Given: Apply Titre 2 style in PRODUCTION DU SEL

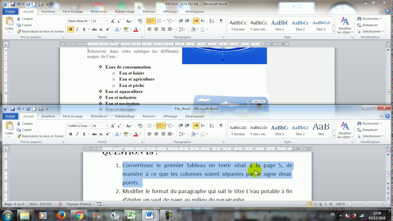Looking at the screenshot, I should 300,25.
